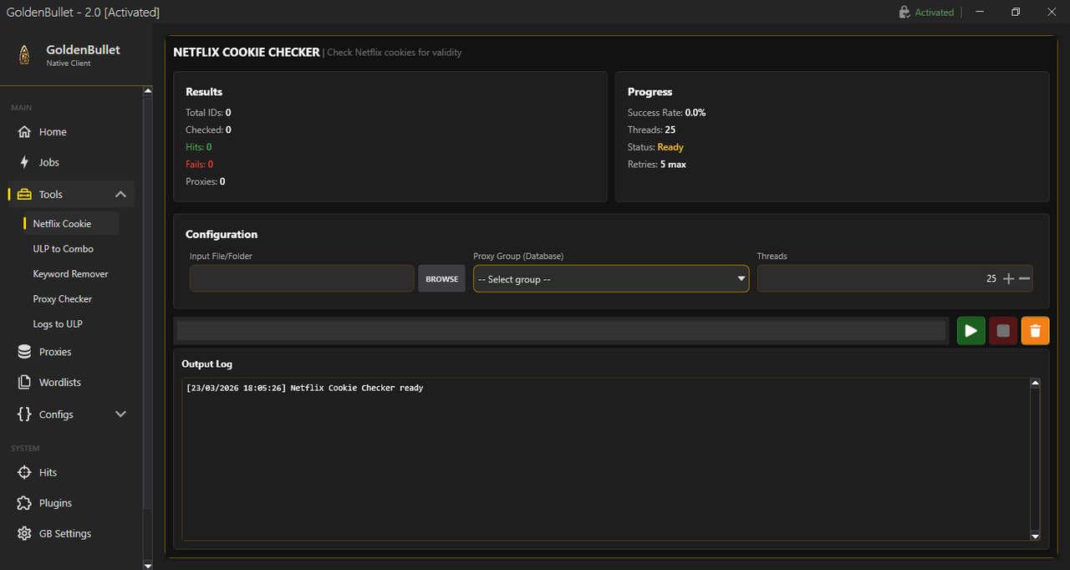This screenshot has width=1070, height=570.
Task: Click the Tools toolbox icon
Action: pyautogui.click(x=24, y=194)
